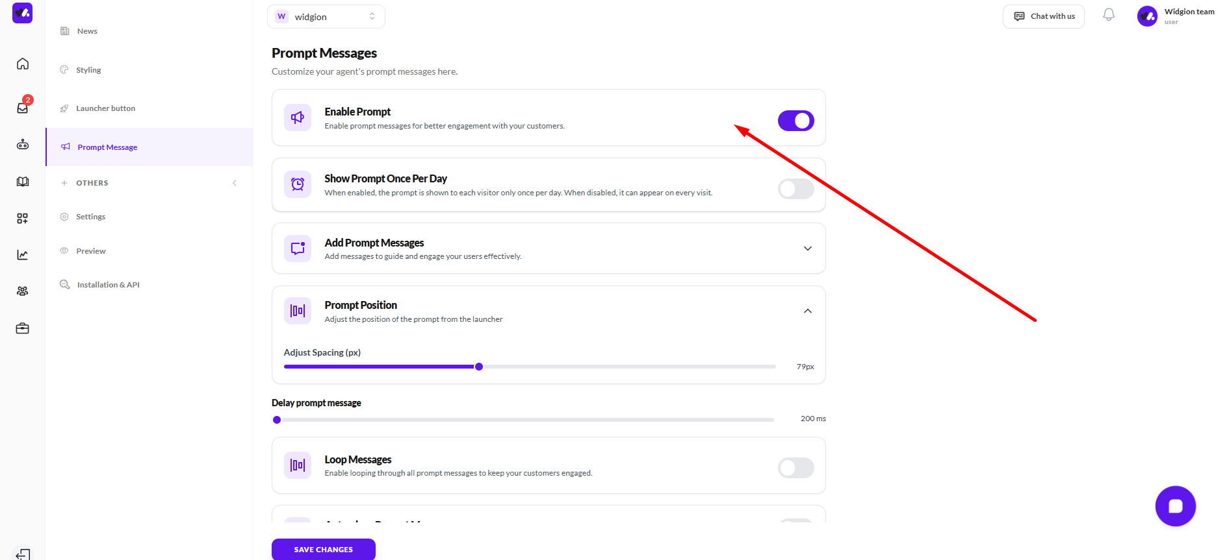Click the Adjust Spacing slider handle
This screenshot has width=1229, height=560.
click(479, 367)
